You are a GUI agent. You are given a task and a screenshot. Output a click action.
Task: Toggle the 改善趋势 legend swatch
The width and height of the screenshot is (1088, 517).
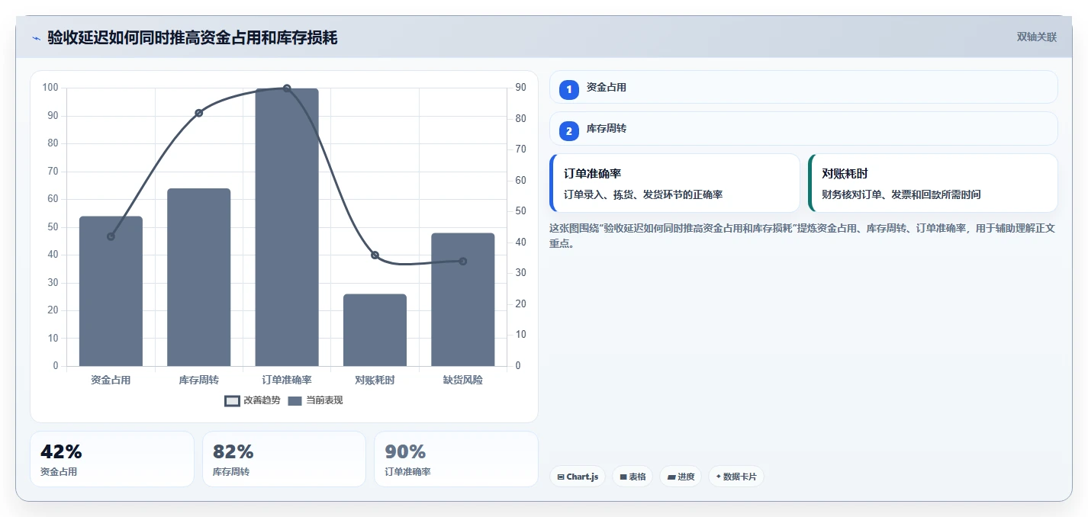pyautogui.click(x=232, y=400)
